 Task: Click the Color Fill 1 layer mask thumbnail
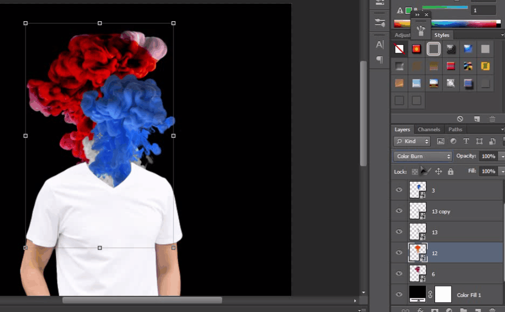[x=443, y=294]
